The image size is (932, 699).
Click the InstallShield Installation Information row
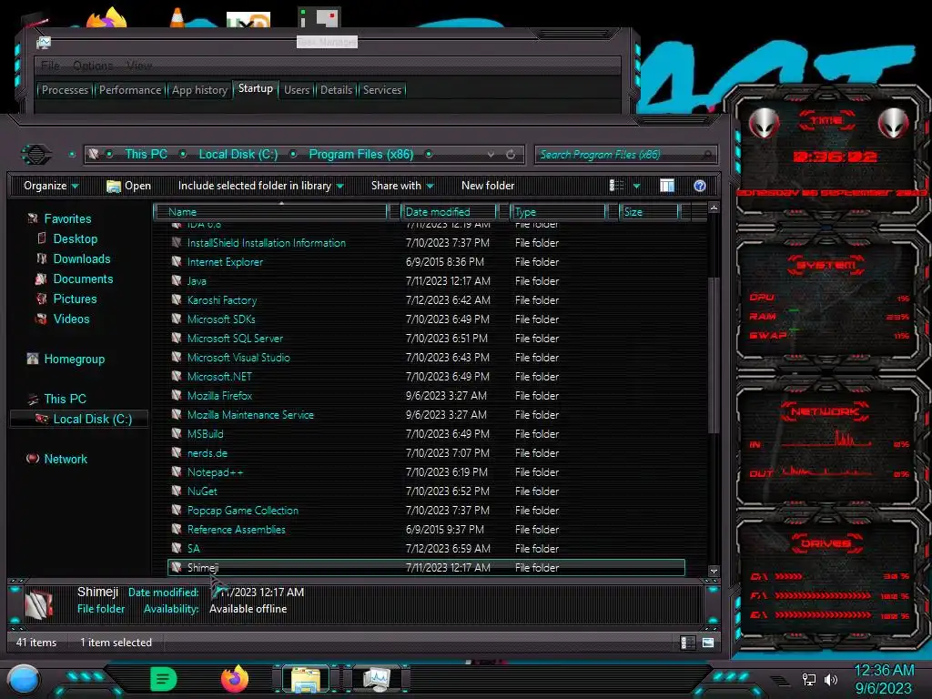click(426, 242)
